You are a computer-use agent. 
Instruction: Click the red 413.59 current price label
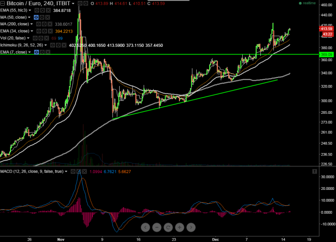pos(326,29)
